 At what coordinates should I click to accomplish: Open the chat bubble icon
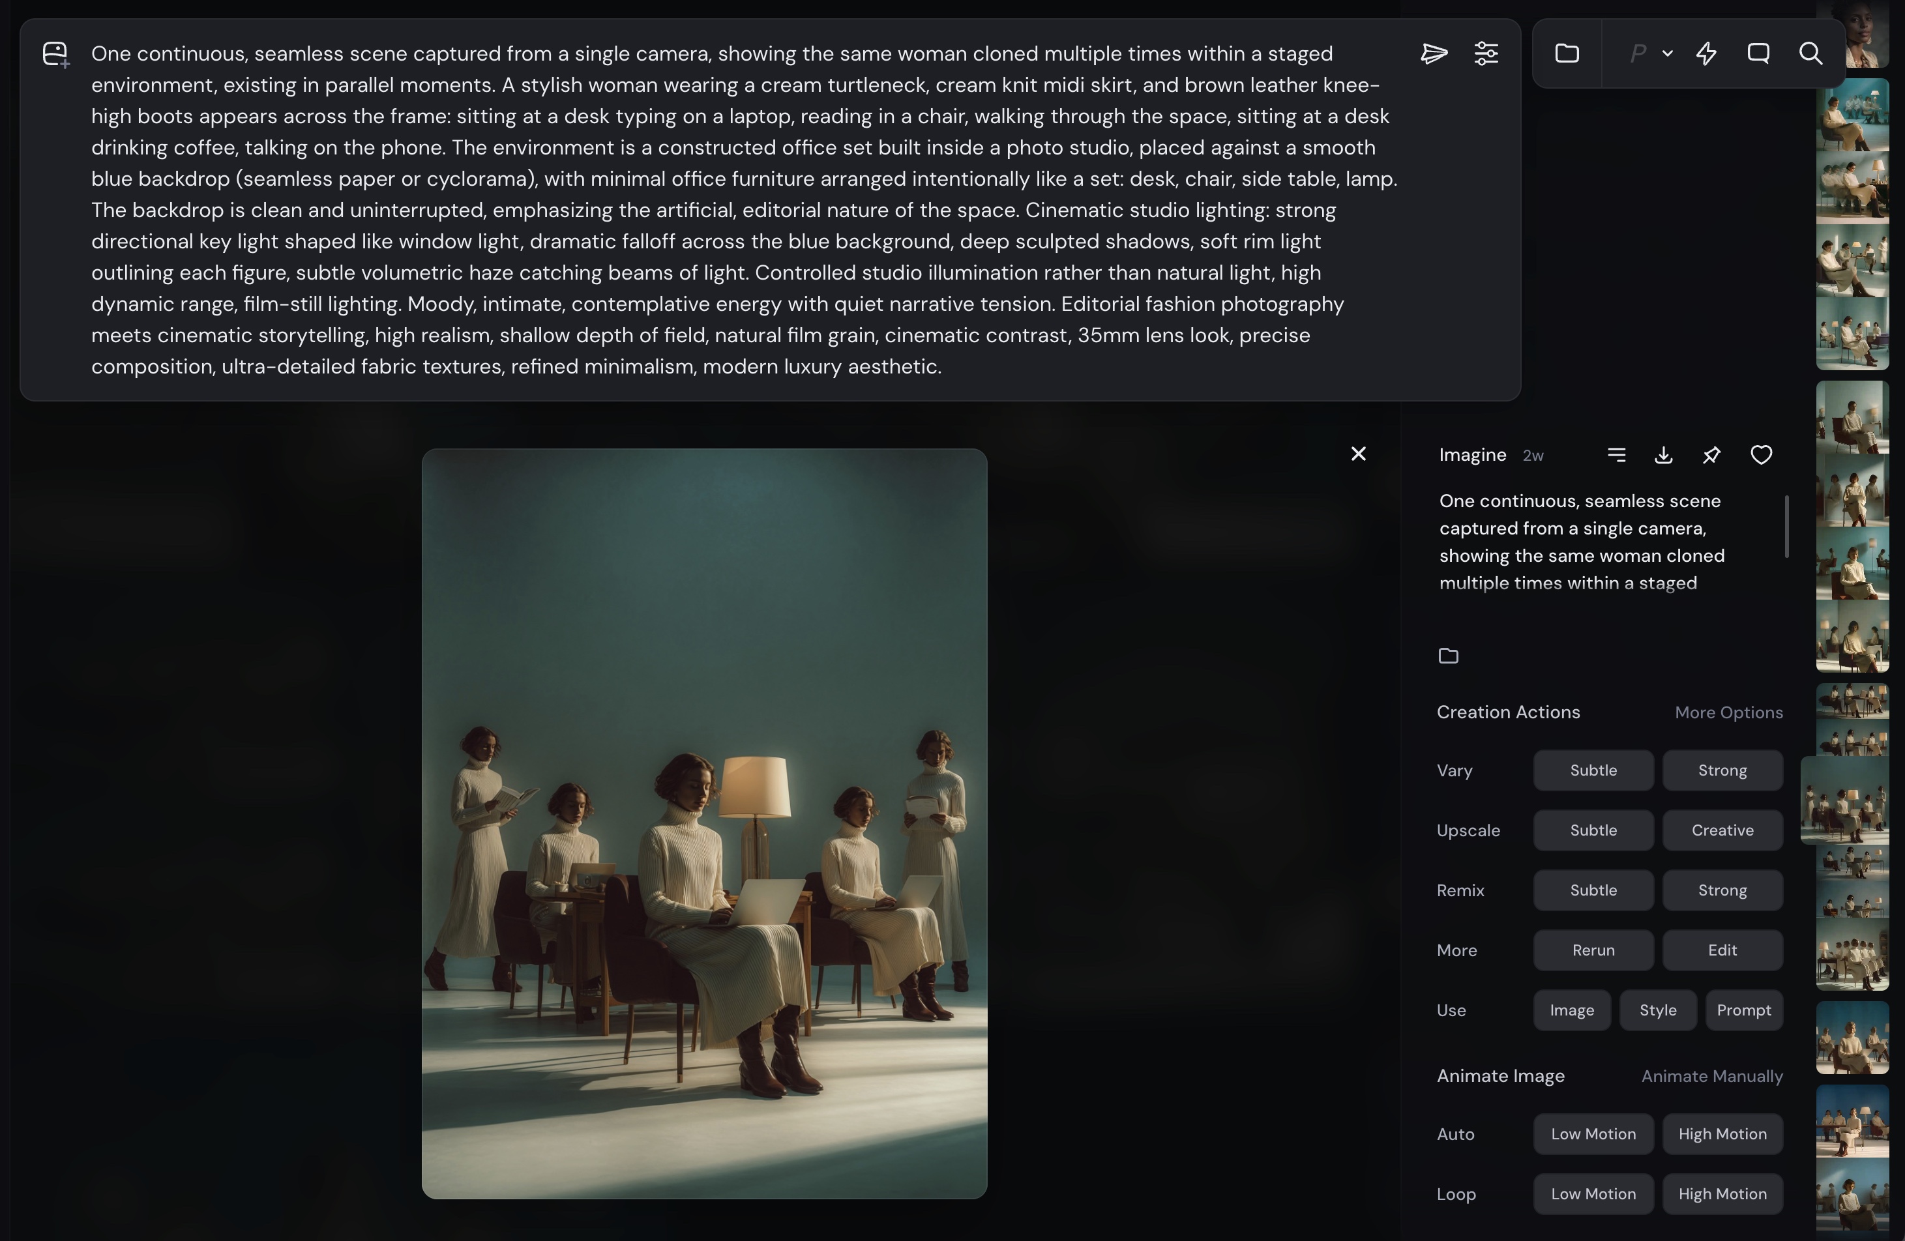pyautogui.click(x=1758, y=53)
